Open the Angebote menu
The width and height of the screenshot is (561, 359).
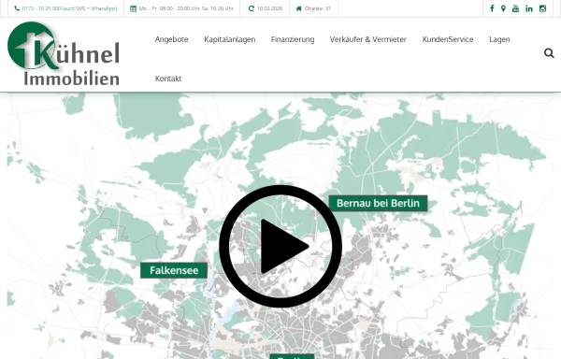click(x=171, y=39)
